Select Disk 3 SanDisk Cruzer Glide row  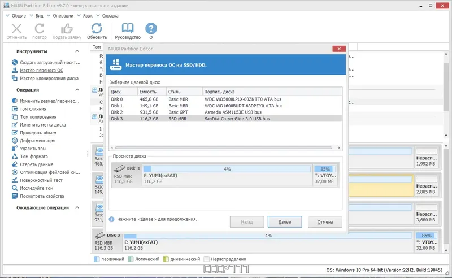225,119
